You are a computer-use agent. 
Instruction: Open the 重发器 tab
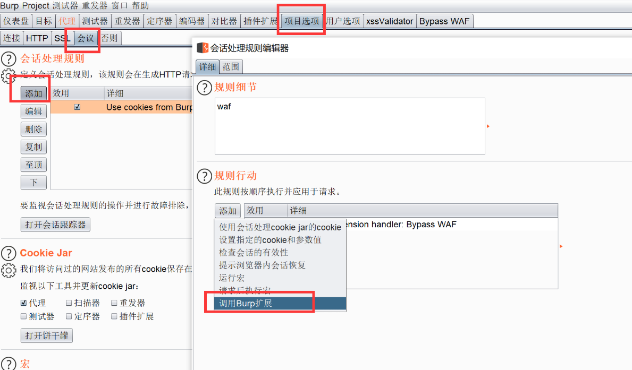coord(128,21)
